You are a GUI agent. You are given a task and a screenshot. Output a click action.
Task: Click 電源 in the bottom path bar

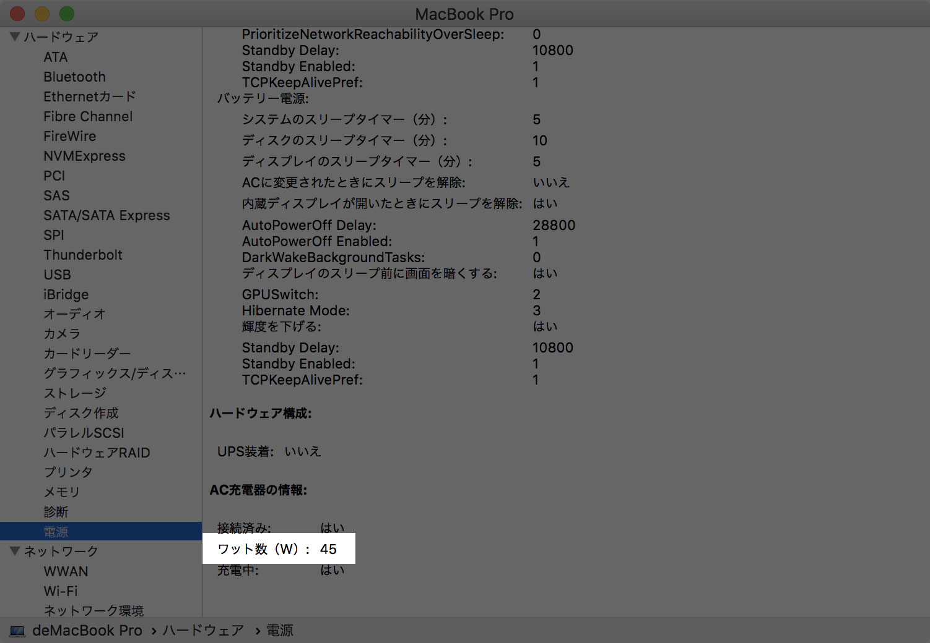click(280, 631)
